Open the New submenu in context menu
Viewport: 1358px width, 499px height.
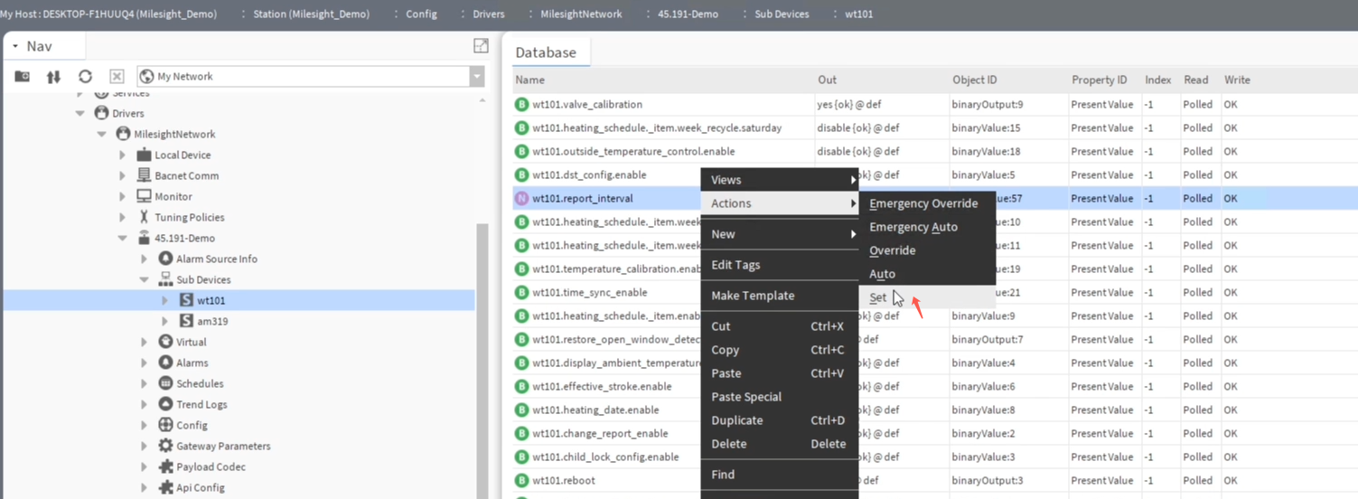[780, 234]
